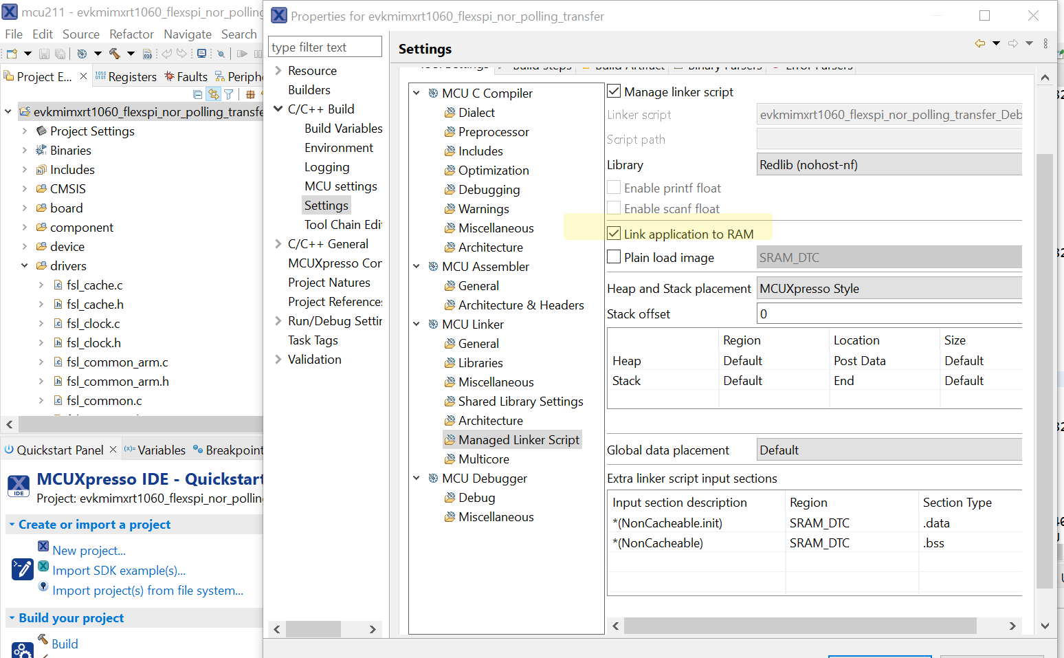Collapse the MCU Debugger tree node
The width and height of the screenshot is (1064, 658).
(x=417, y=478)
